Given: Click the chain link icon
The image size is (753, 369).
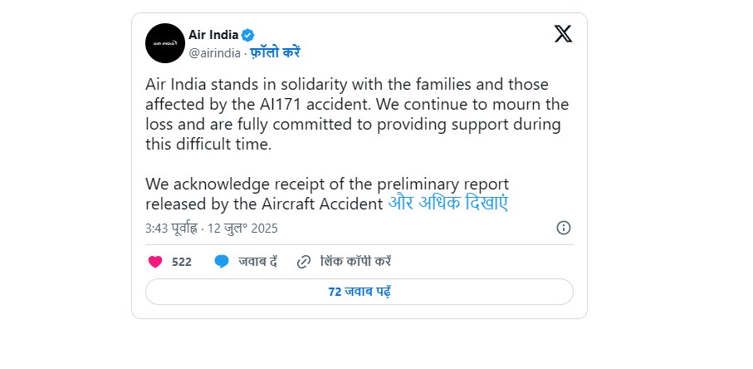Looking at the screenshot, I should pyautogui.click(x=304, y=261).
